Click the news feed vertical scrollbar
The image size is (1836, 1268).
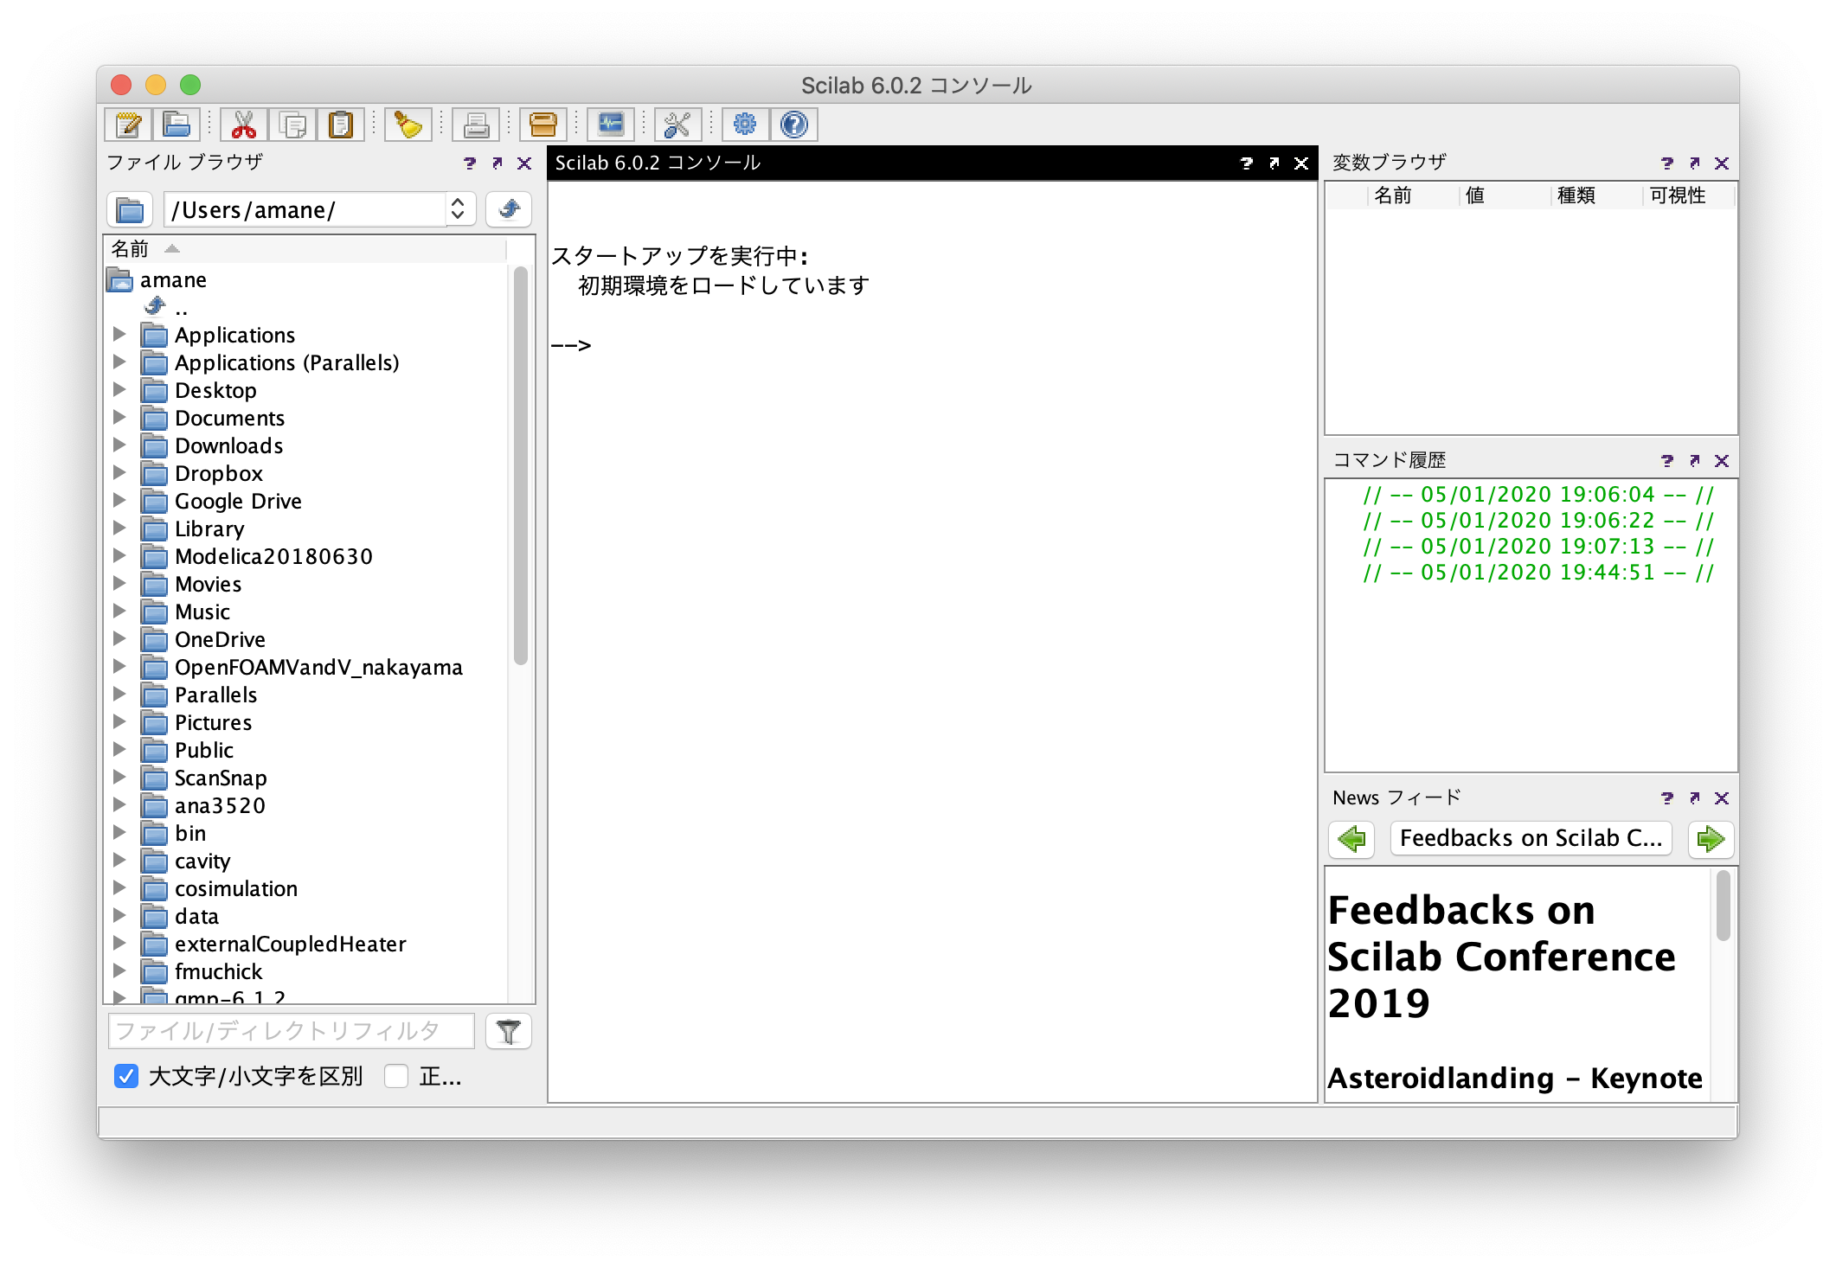click(x=1723, y=906)
